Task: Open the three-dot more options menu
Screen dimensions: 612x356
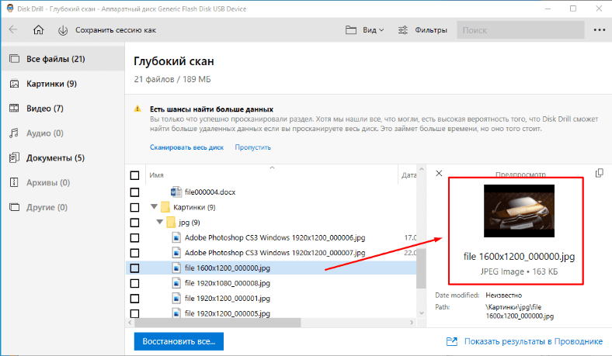Action: coord(599,30)
